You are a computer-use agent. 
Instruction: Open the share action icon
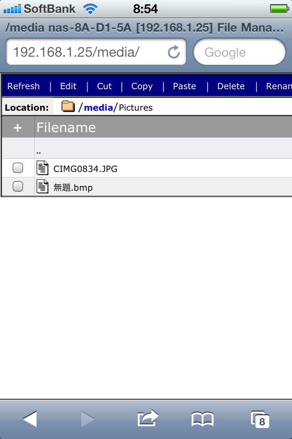point(148,418)
